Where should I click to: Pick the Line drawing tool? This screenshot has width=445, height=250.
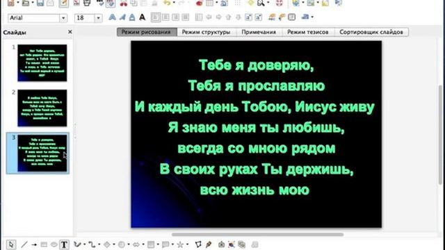[24, 244]
